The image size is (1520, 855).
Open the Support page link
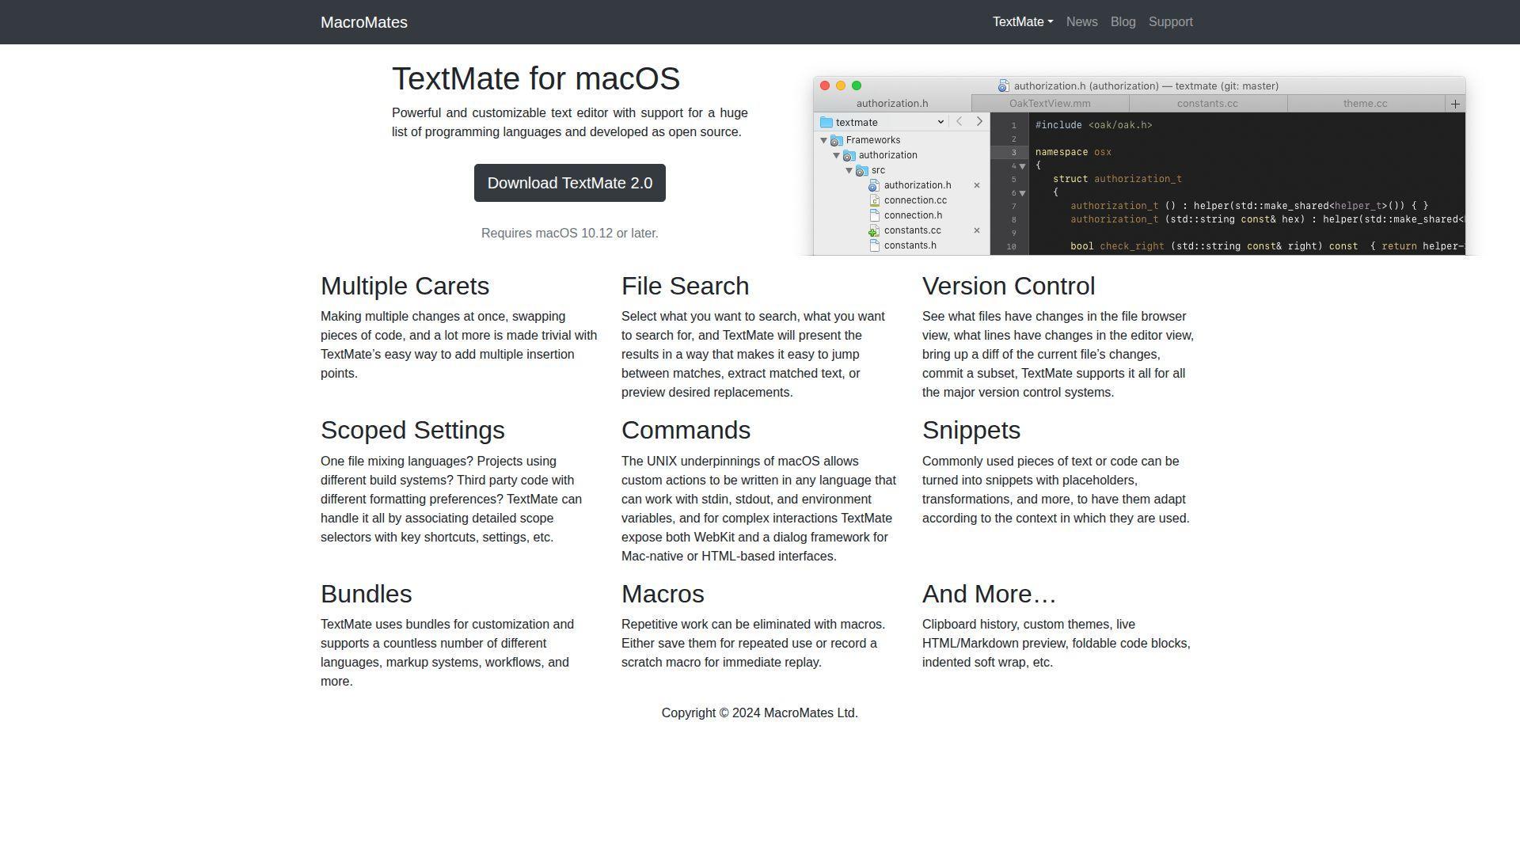[1170, 21]
